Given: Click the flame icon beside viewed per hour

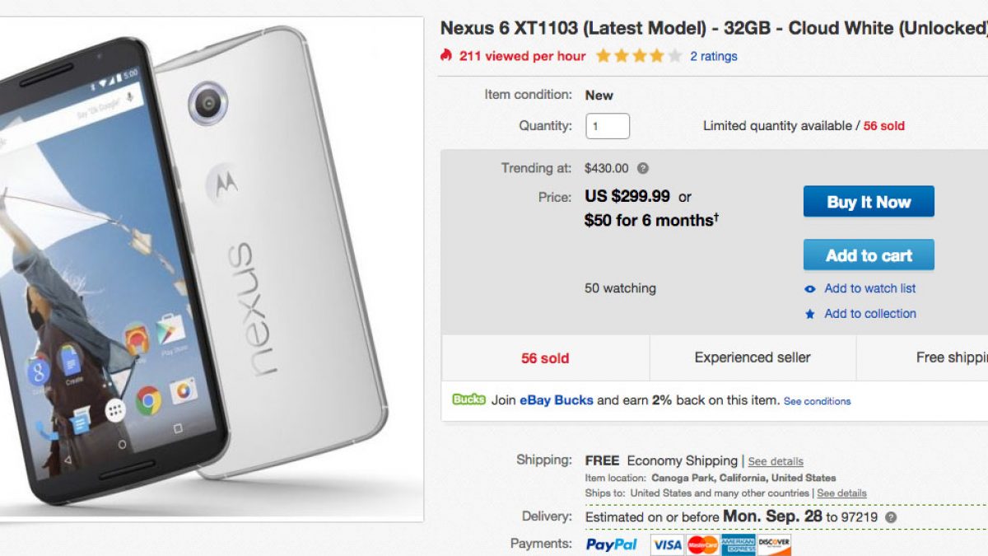Looking at the screenshot, I should tap(446, 56).
